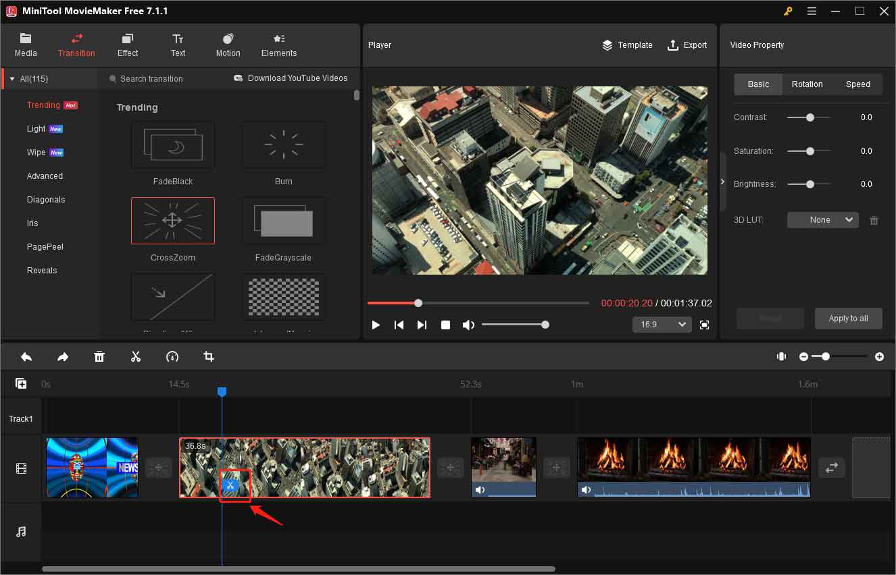Enter full screen preview
The height and width of the screenshot is (575, 896).
point(705,325)
